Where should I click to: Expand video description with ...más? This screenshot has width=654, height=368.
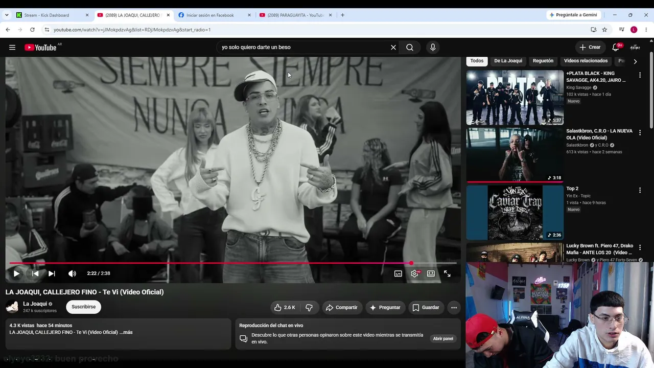[126, 332]
